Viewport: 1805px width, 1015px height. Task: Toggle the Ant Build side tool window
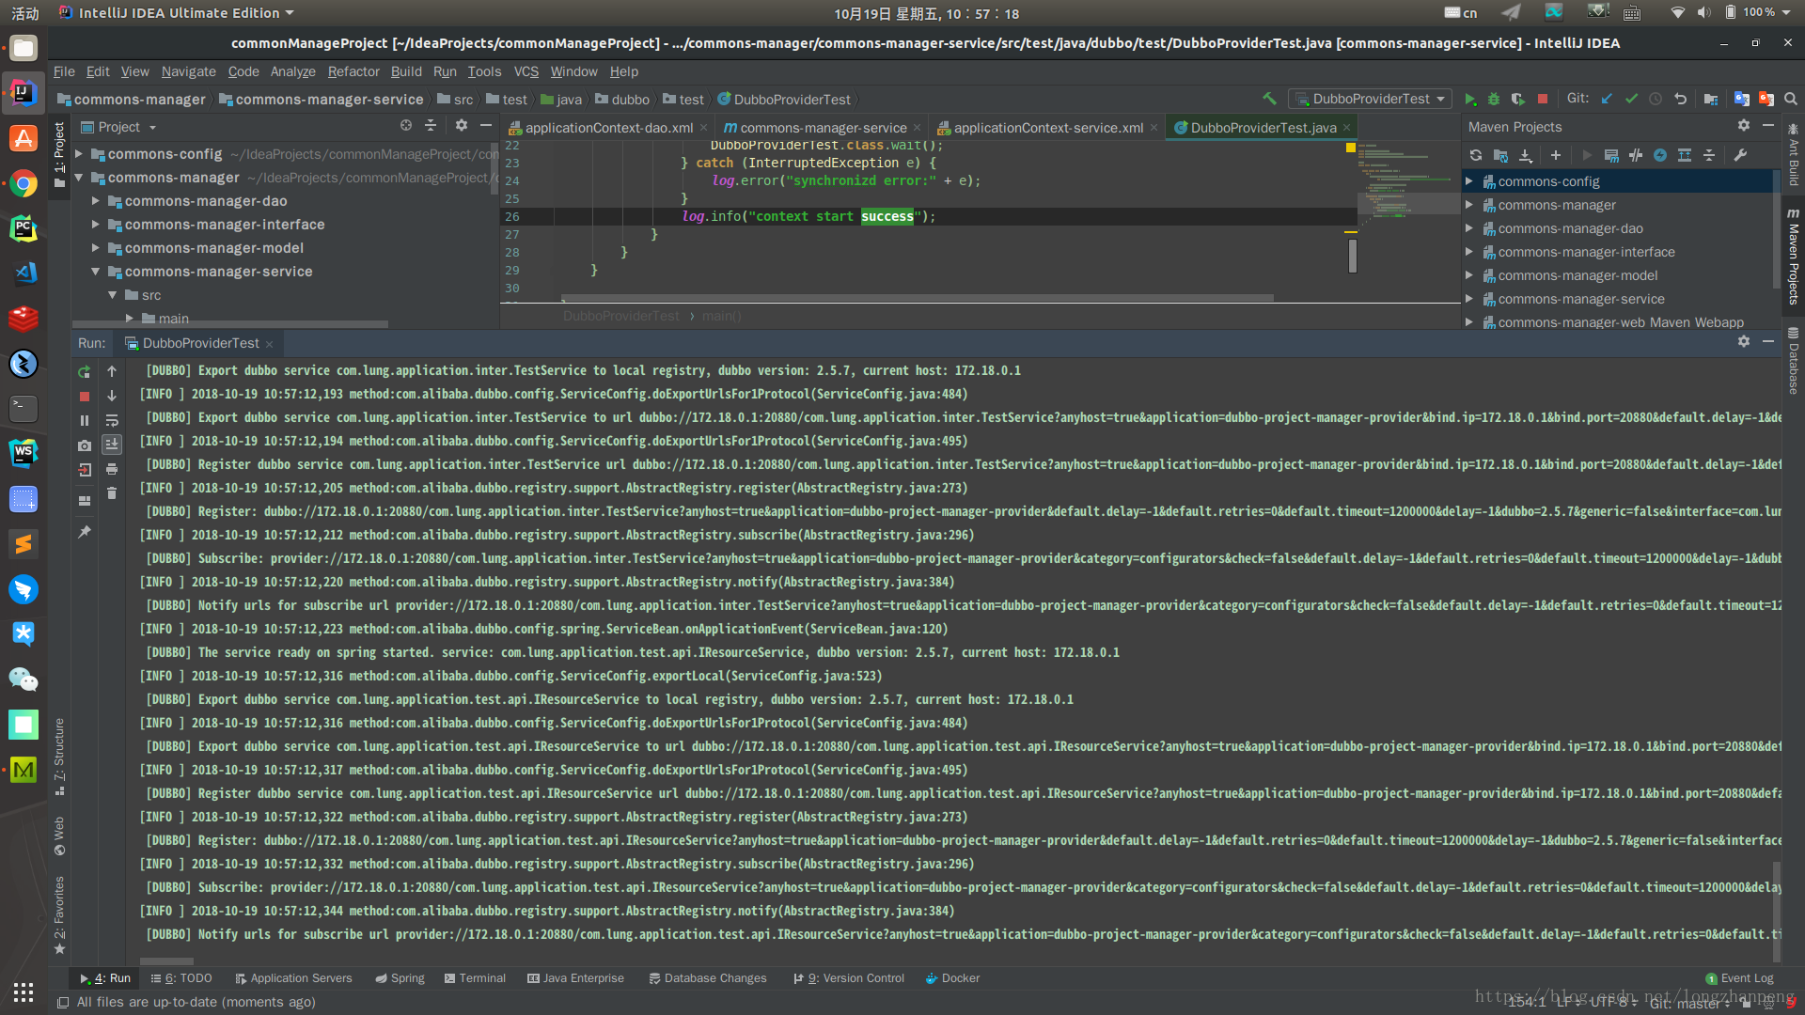click(x=1794, y=155)
